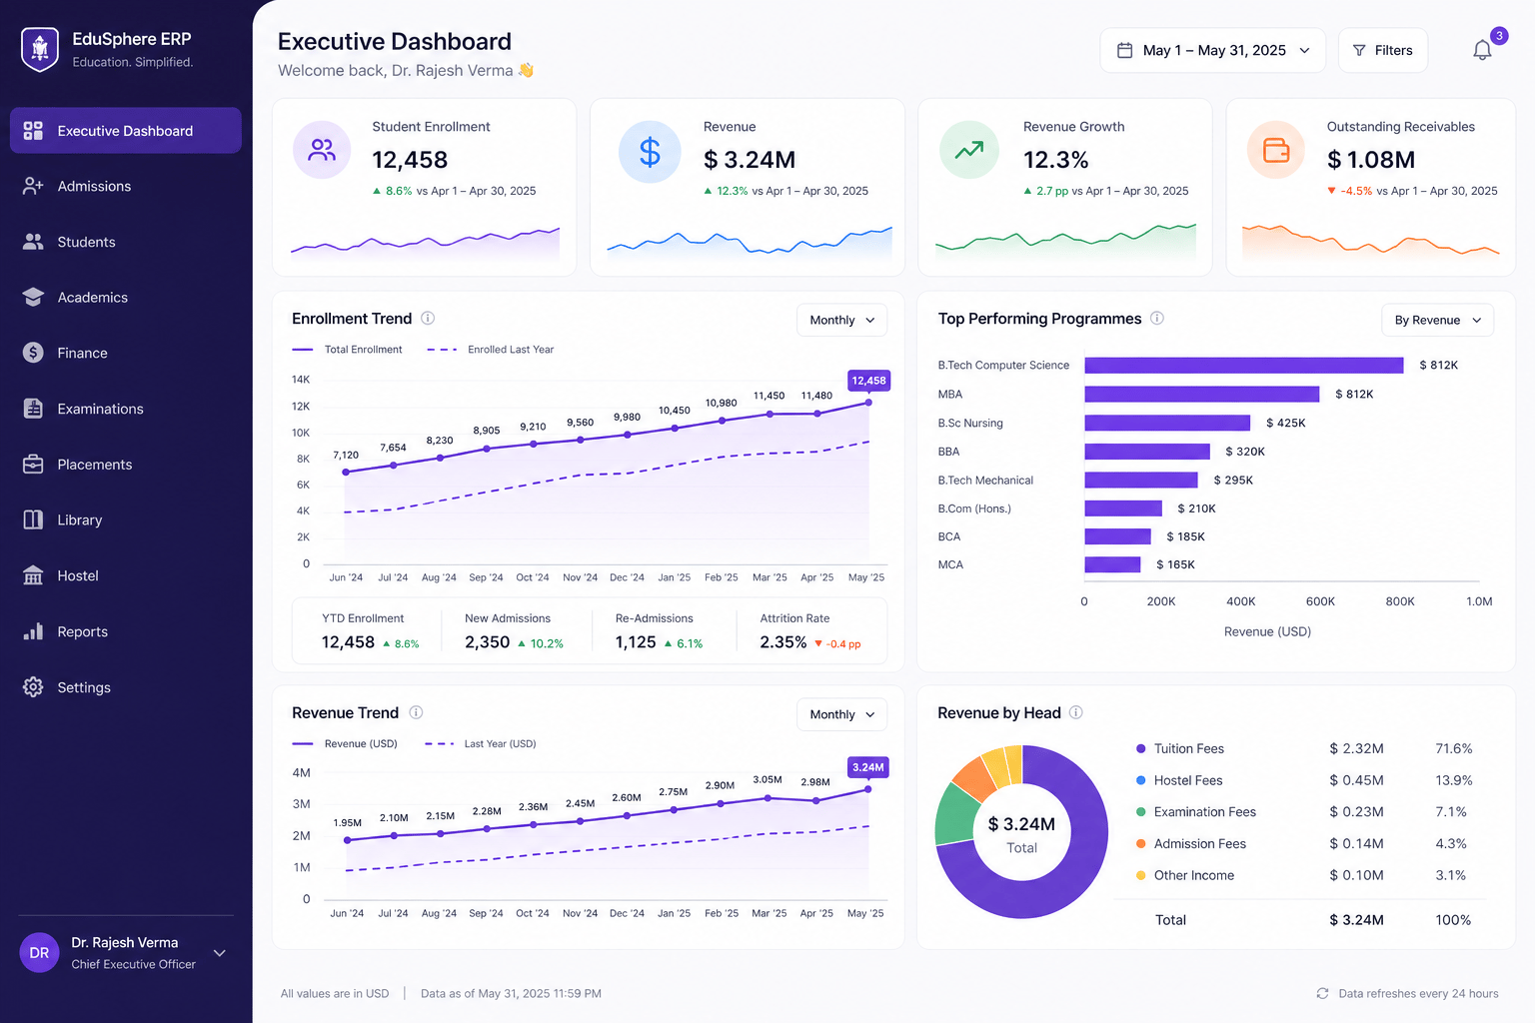Open the By Revenue sort dropdown
1535x1023 pixels.
pos(1438,320)
